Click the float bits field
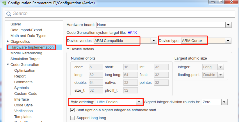This screenshot has height=122, width=239. [161, 75]
